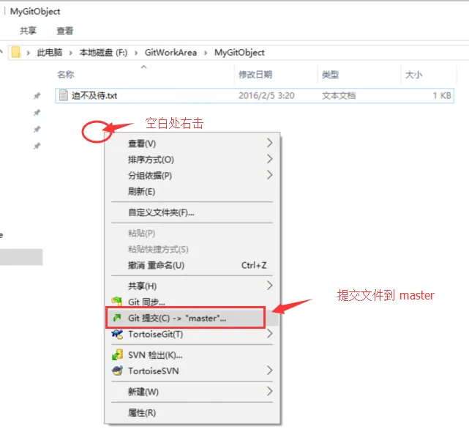Viewport: 469px width, 443px height.
Task: Open the TortoiseGit(T) submenu entry
Action: pyautogui.click(x=192, y=334)
